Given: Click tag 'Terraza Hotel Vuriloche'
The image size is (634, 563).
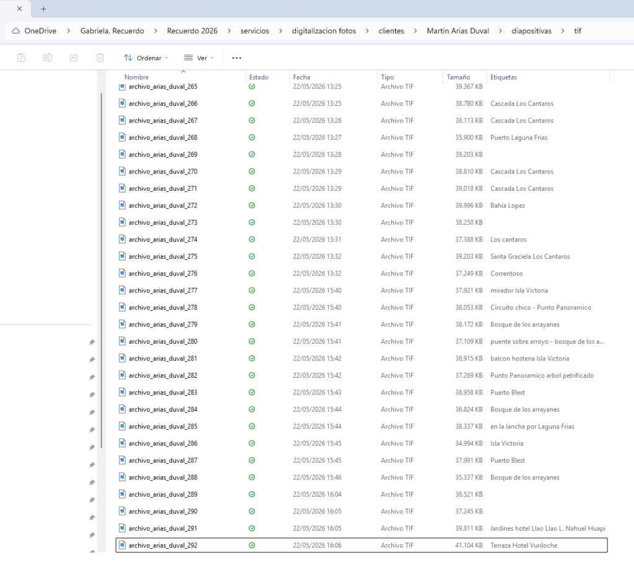Looking at the screenshot, I should point(524,545).
